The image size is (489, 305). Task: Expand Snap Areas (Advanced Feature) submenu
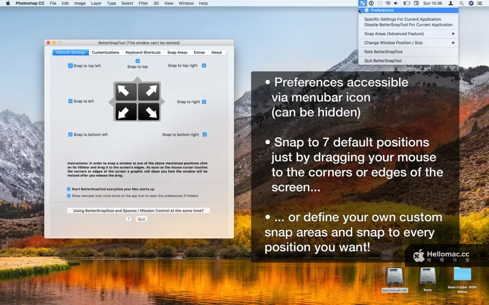tap(408, 34)
